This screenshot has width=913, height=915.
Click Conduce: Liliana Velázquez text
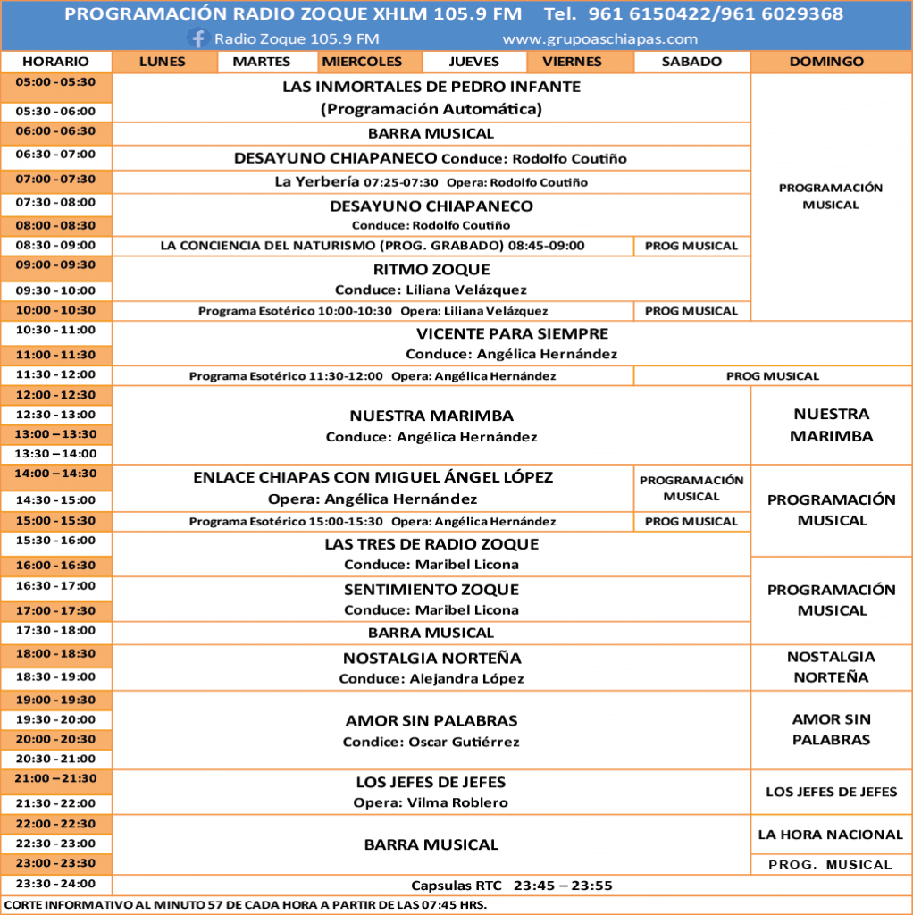click(431, 290)
